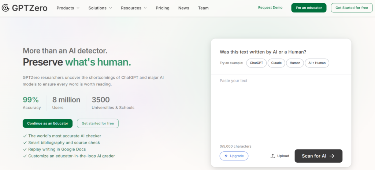Click the GPTZero logo icon
This screenshot has width=375, height=170.
(x=5, y=8)
